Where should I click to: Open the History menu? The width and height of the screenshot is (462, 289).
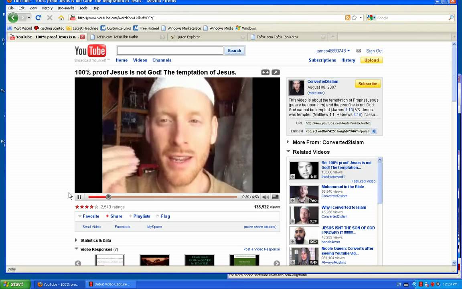click(47, 8)
